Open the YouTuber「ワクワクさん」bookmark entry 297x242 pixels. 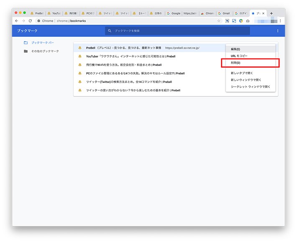pyautogui.click(x=131, y=56)
